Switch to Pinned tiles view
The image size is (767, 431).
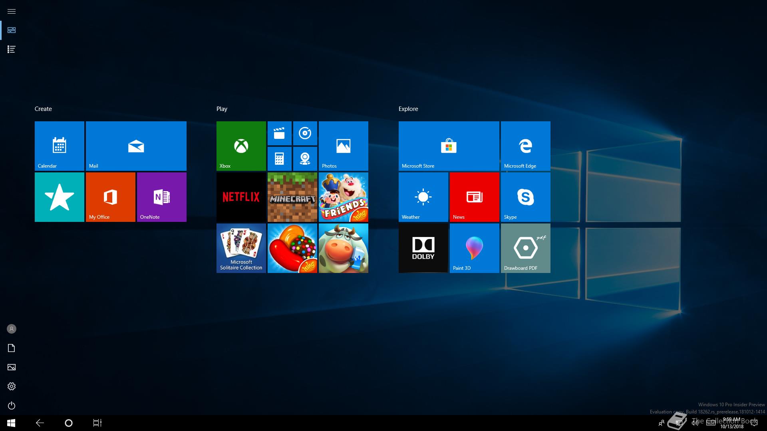pyautogui.click(x=12, y=30)
